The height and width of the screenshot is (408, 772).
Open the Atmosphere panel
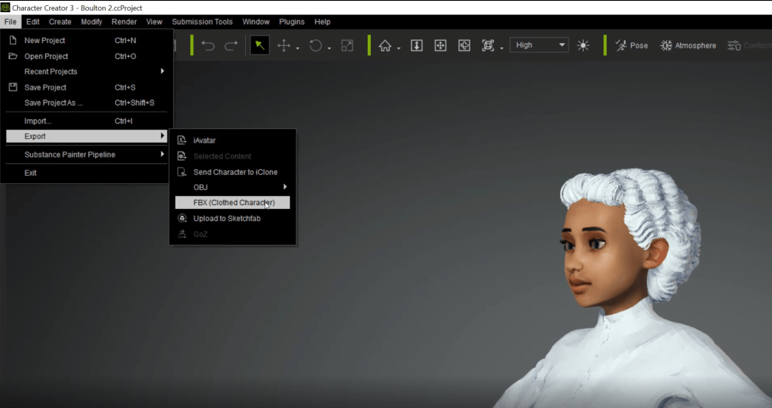click(688, 45)
